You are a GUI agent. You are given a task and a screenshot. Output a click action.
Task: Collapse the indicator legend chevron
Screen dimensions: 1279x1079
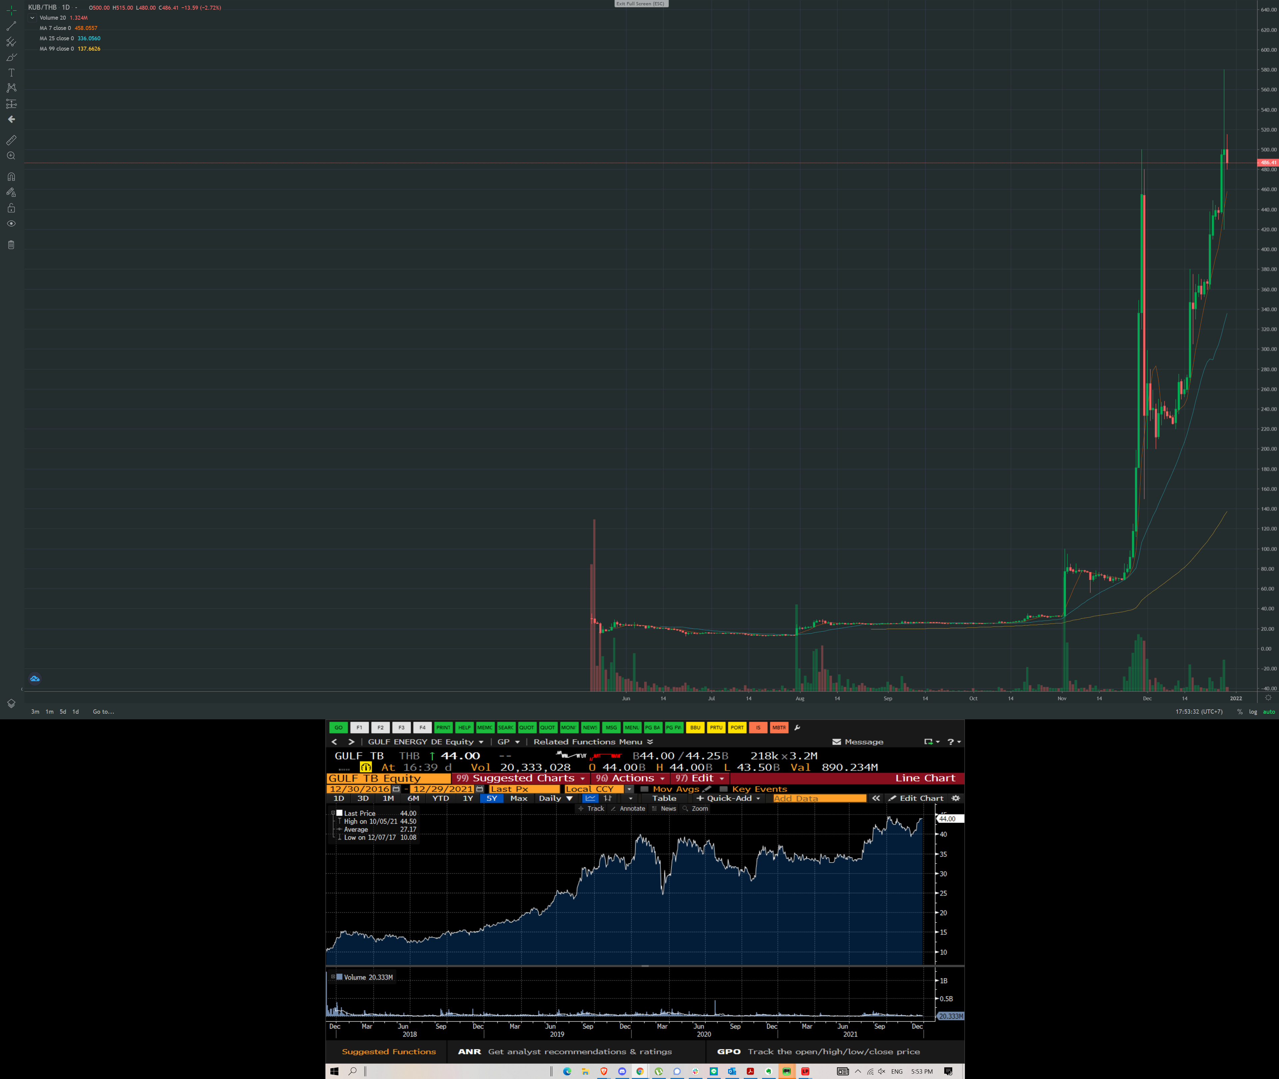click(32, 18)
